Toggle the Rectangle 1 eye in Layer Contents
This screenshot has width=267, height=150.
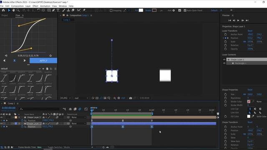point(224,63)
